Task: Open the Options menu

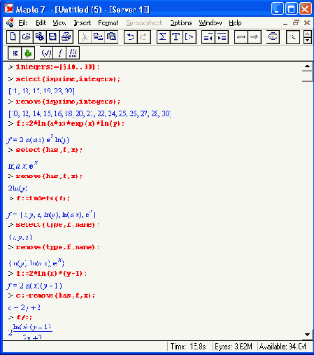Action: [181, 23]
